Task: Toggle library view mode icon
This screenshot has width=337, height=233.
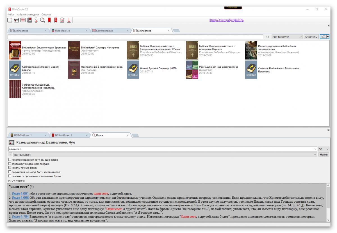Action: (323, 37)
